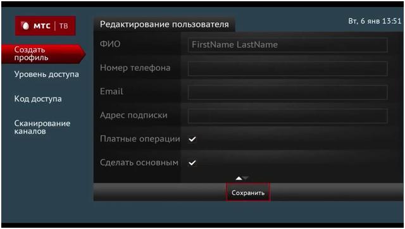The height and width of the screenshot is (229, 405).
Task: Click the Редактирование пользователя tab header
Action: point(165,25)
